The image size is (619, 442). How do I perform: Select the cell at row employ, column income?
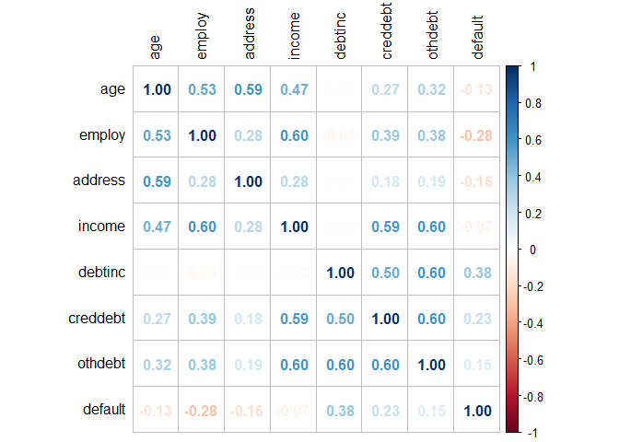[294, 135]
